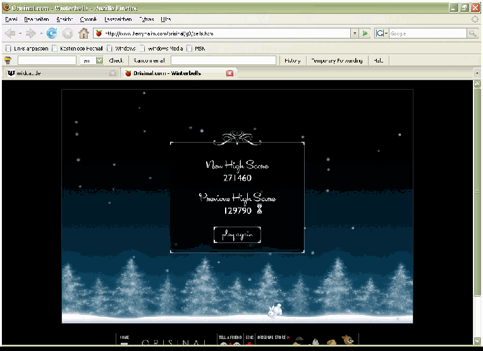The image size is (483, 351).
Task: Open the 'Windows Media' bookmark
Action: tap(161, 49)
